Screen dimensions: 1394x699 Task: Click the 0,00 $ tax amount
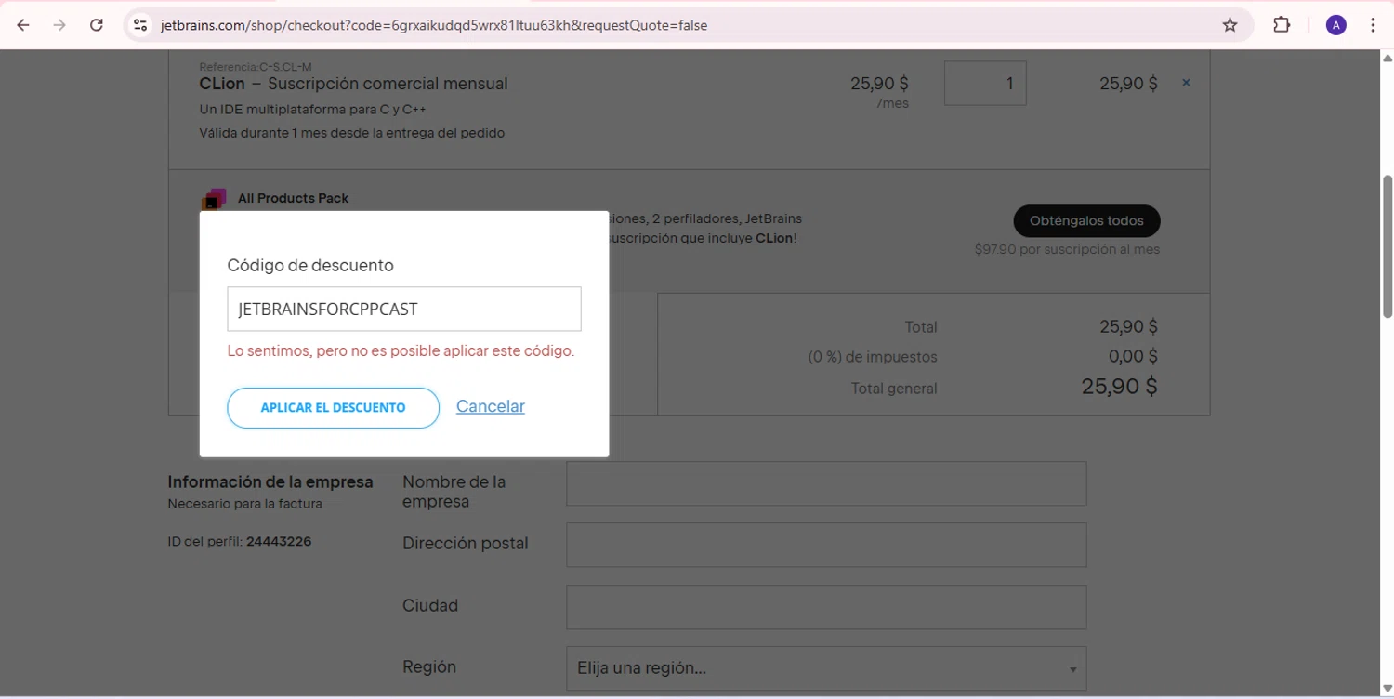[1133, 356]
